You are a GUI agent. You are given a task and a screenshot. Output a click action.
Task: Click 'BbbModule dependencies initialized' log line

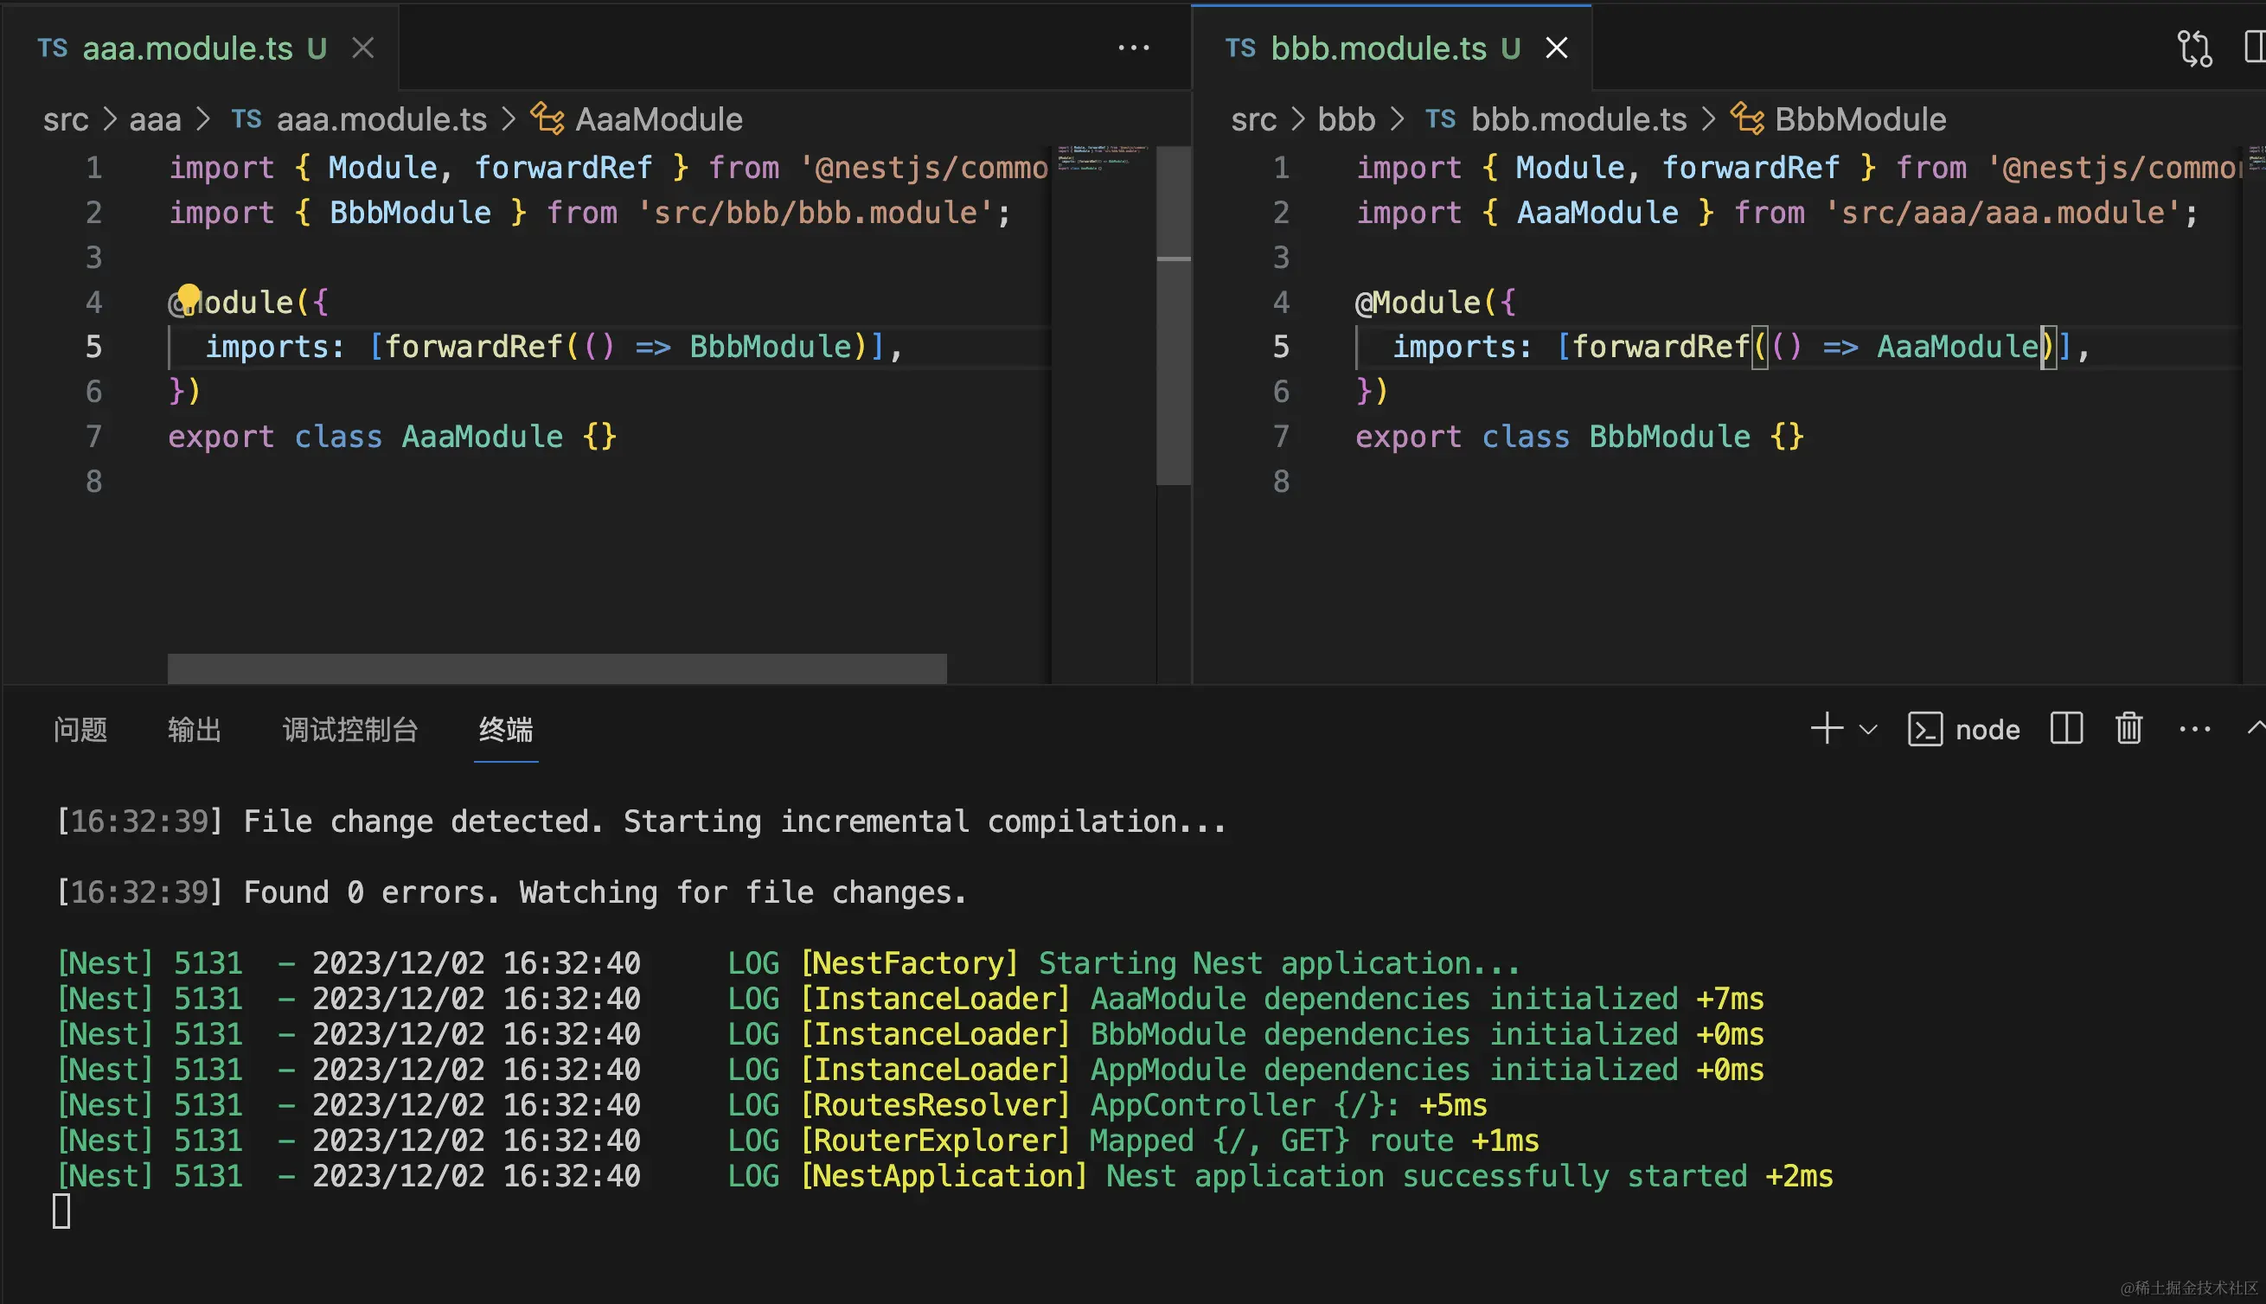[910, 1033]
